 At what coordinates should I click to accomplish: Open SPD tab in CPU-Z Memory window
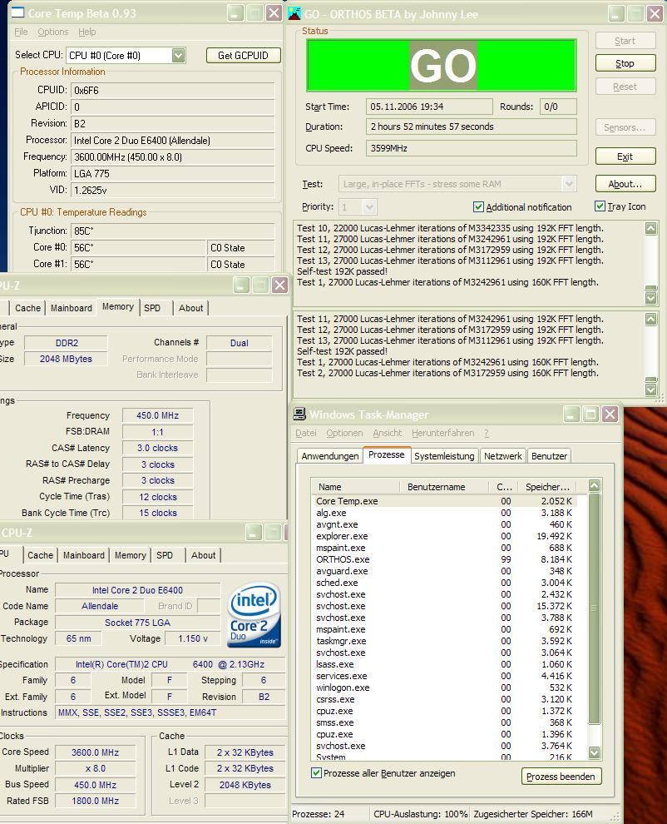pyautogui.click(x=152, y=308)
